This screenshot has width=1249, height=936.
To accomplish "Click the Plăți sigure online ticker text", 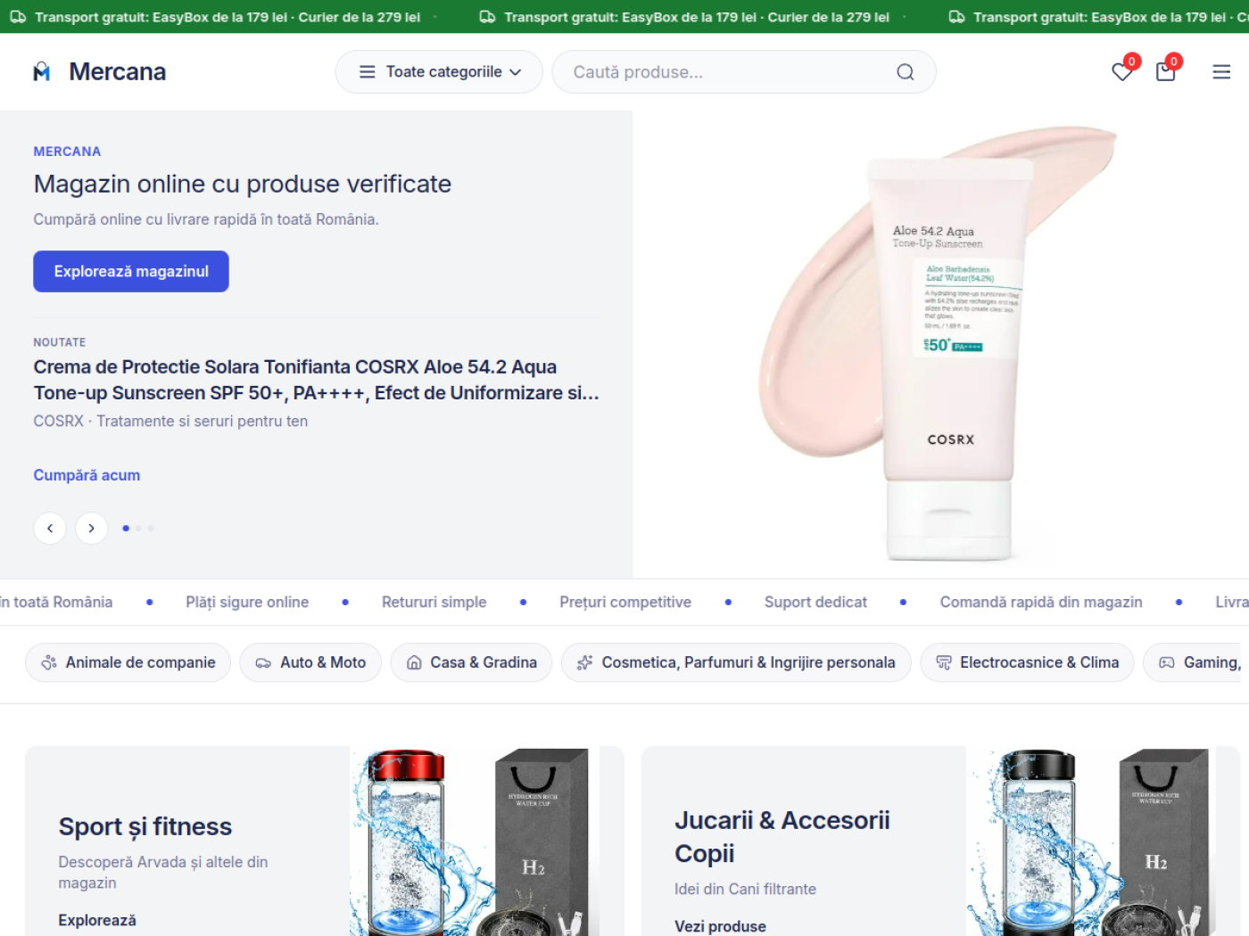I will pyautogui.click(x=247, y=603).
